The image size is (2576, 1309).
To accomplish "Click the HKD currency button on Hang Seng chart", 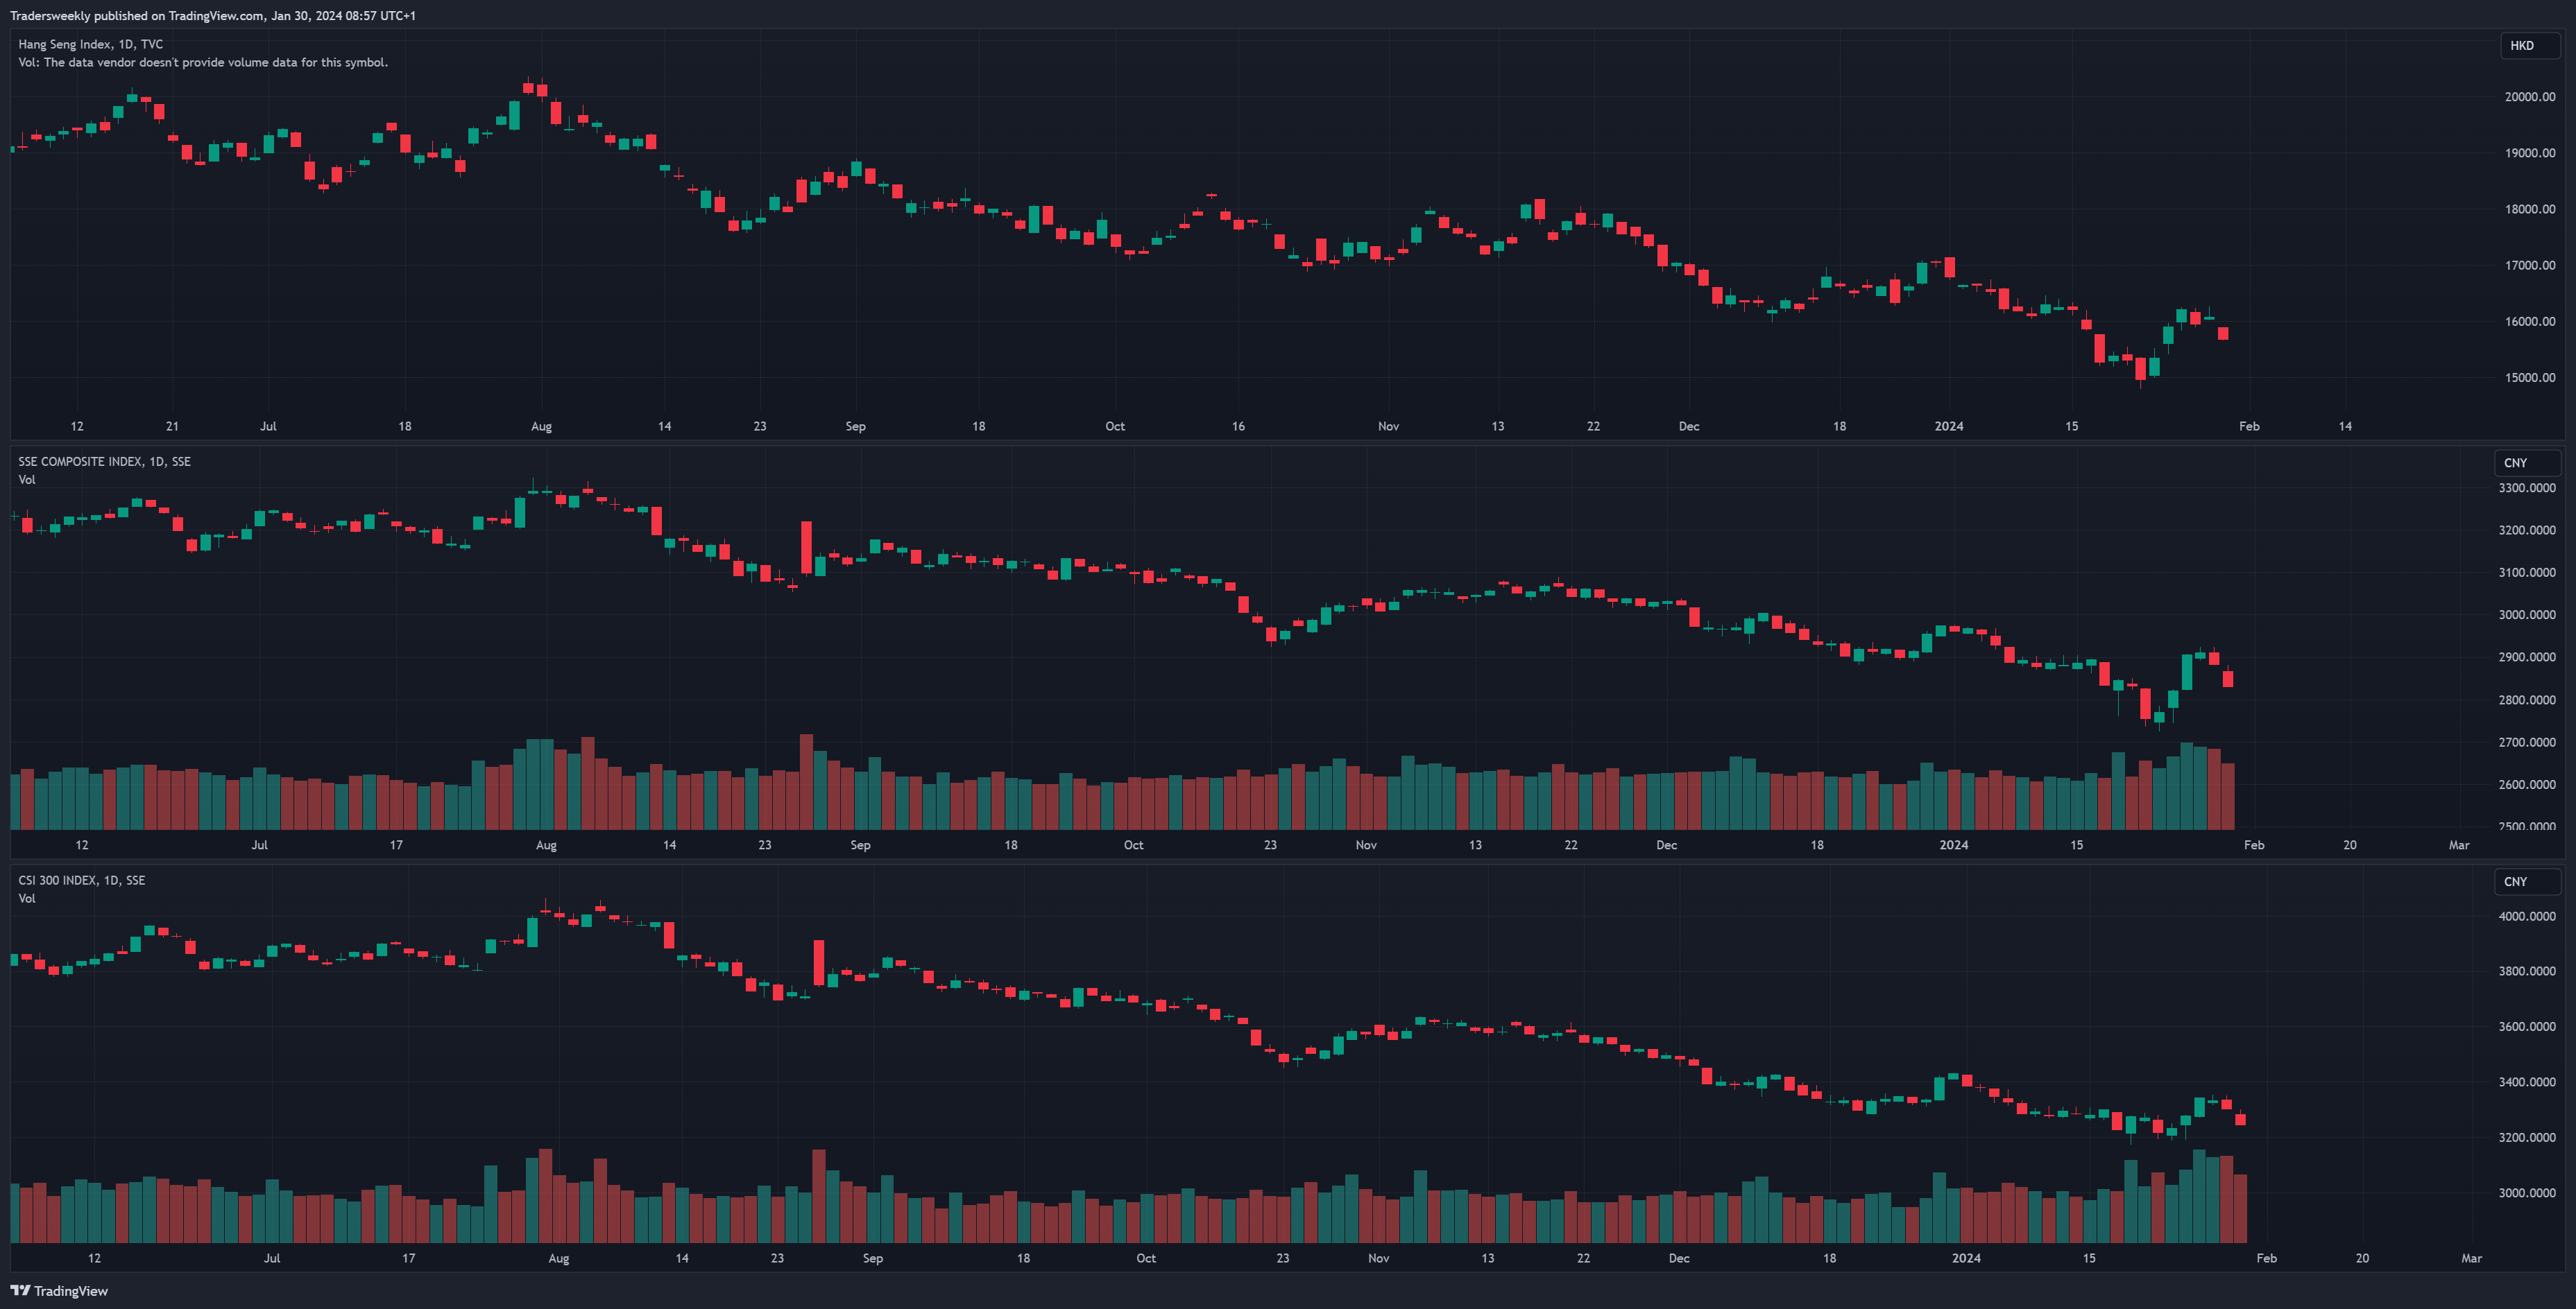I will tap(2529, 45).
